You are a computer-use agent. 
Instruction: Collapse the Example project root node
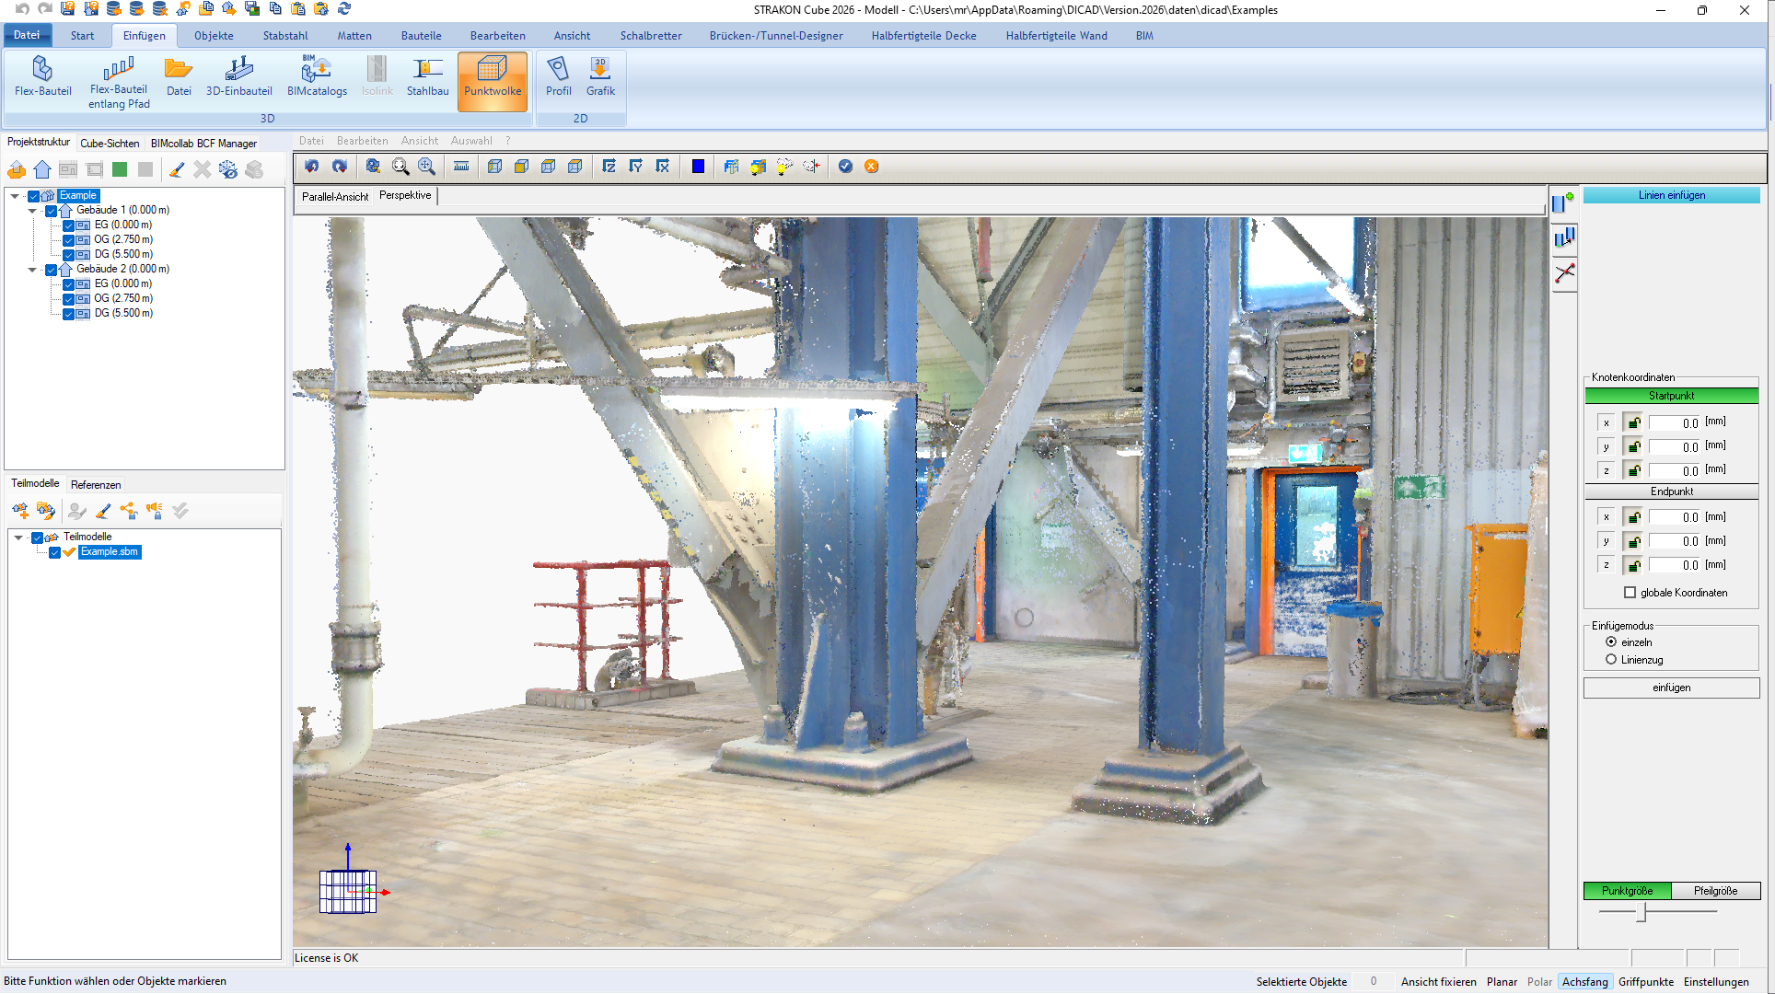click(14, 195)
